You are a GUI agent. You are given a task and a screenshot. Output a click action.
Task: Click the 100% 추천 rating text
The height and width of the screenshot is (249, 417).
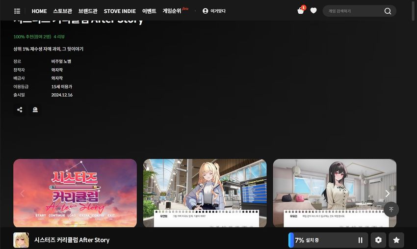32,37
